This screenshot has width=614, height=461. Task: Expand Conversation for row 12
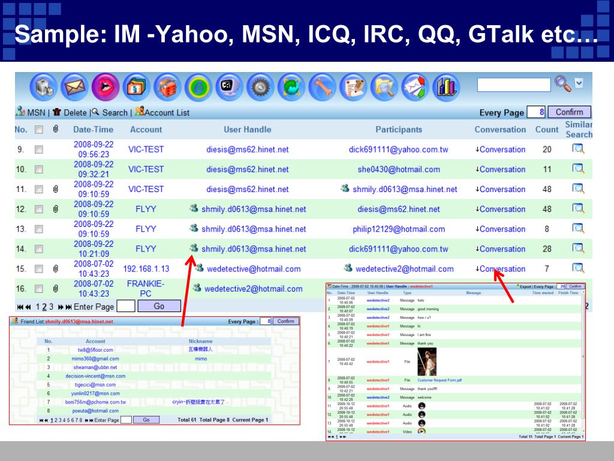pyautogui.click(x=501, y=209)
